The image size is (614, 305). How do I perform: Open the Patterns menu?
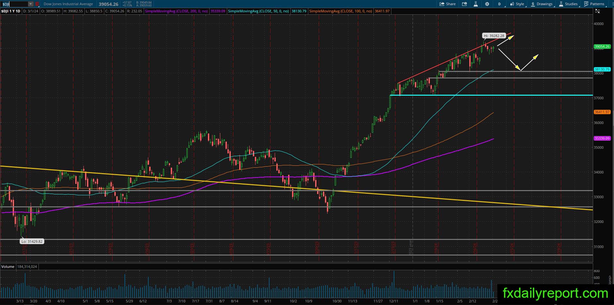594,4
